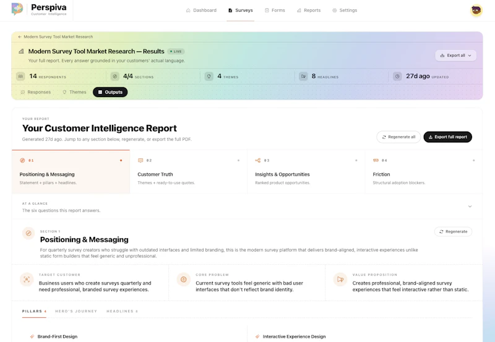Viewport: 495px width, 342px height.
Task: Click the Perspiva brand name text
Action: (x=49, y=7)
